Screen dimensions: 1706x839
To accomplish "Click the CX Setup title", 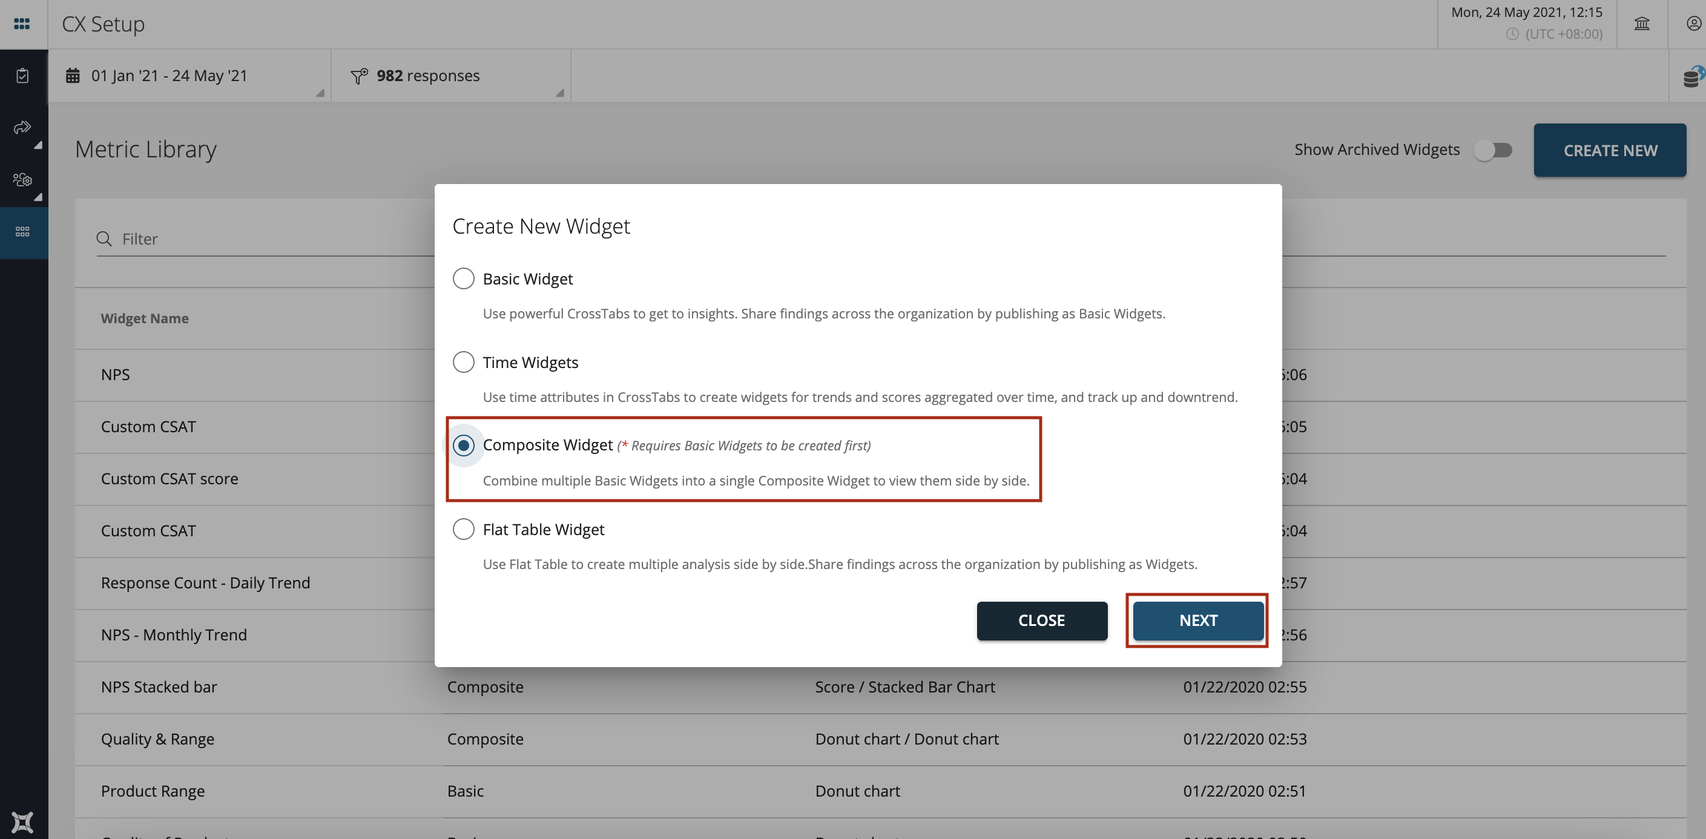I will [x=104, y=24].
